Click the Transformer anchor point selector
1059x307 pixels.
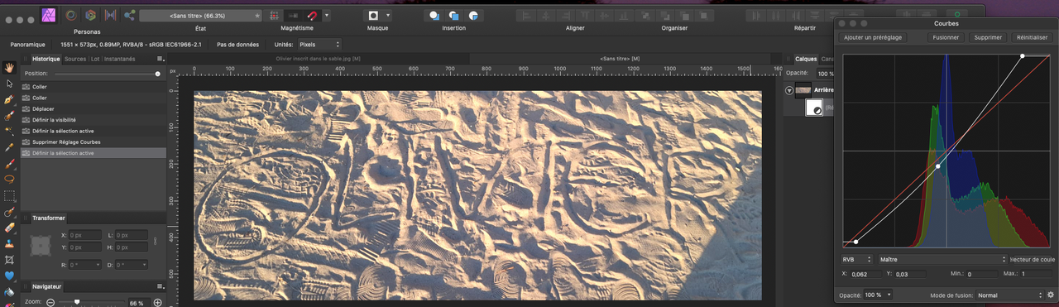click(40, 246)
